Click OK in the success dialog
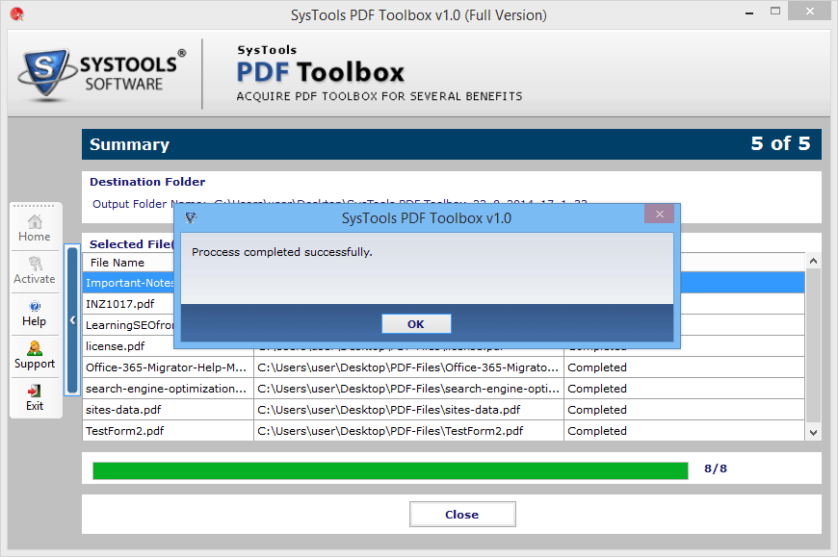This screenshot has width=838, height=557. point(416,324)
